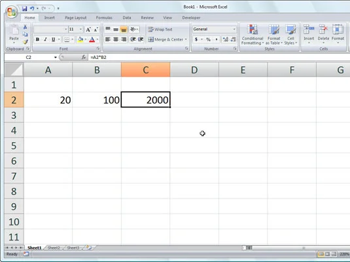The image size is (350, 262).
Task: Click the Merge & Center button
Action: click(x=167, y=39)
